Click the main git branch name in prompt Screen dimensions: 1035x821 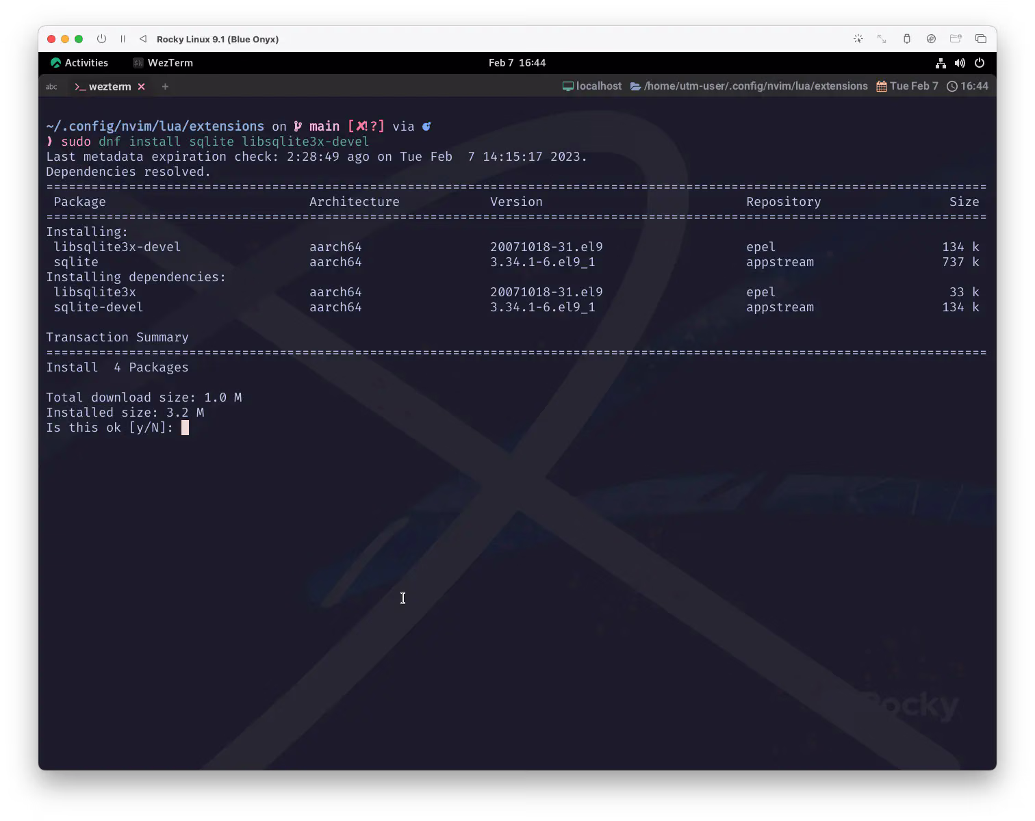click(x=324, y=127)
